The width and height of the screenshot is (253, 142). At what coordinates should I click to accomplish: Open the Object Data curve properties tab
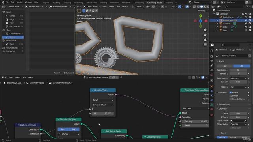coord(212,105)
